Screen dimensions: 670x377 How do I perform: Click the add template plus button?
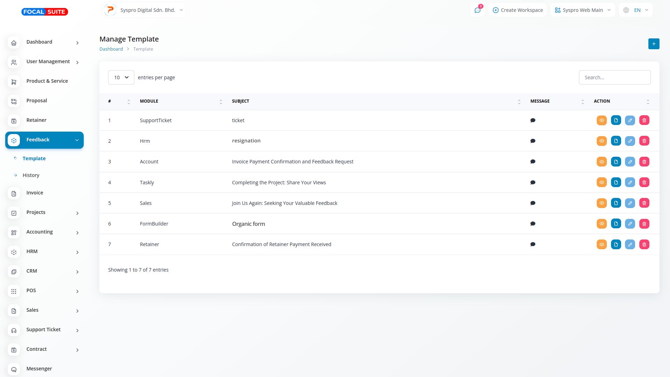point(654,44)
